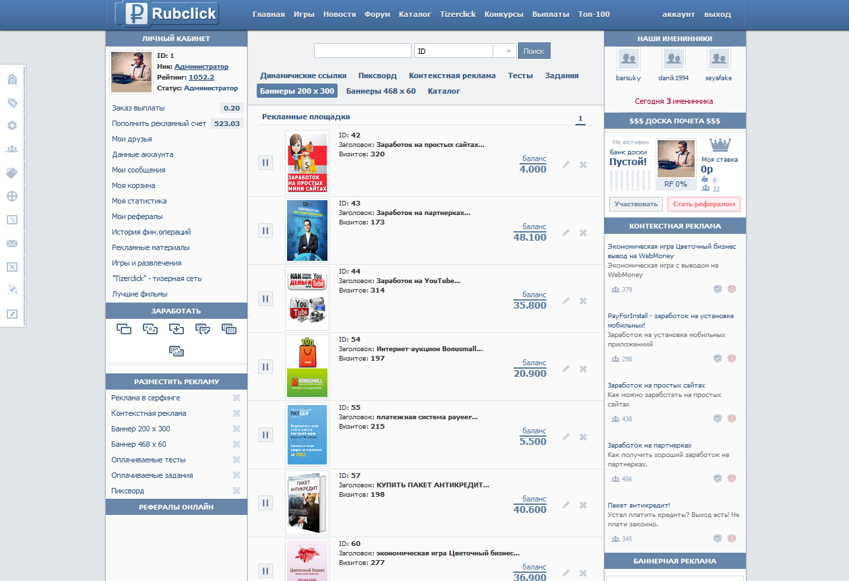Image resolution: width=849 pixels, height=581 pixels.
Task: Click the window-with-plus earn icon
Action: [176, 329]
